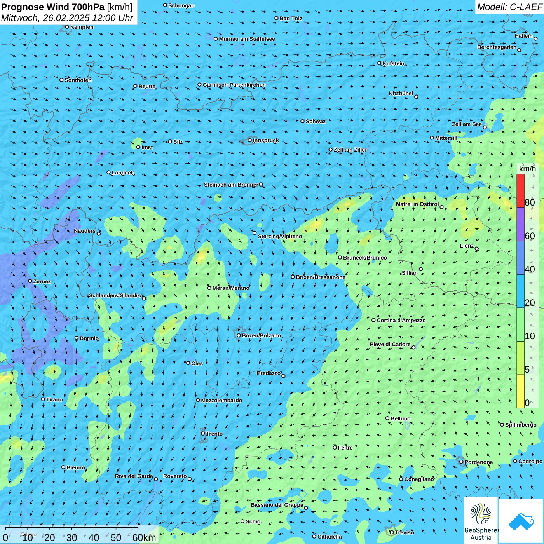Screen dimensions: 544x544
Task: Click the Bormio city marker
Action: click(77, 338)
